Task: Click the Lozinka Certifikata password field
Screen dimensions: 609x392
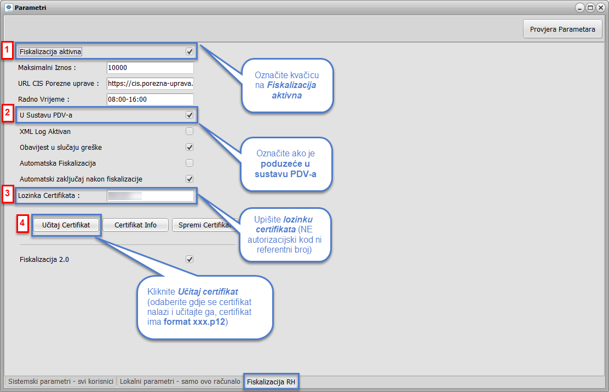Action: [x=150, y=196]
